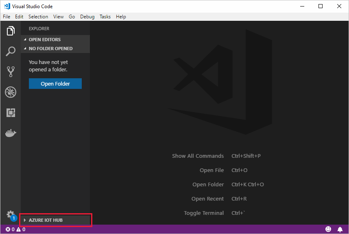The height and width of the screenshot is (234, 349).
Task: Open the Search view icon
Action: click(11, 51)
